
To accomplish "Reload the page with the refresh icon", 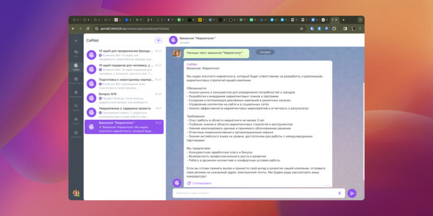I will coord(88,29).
